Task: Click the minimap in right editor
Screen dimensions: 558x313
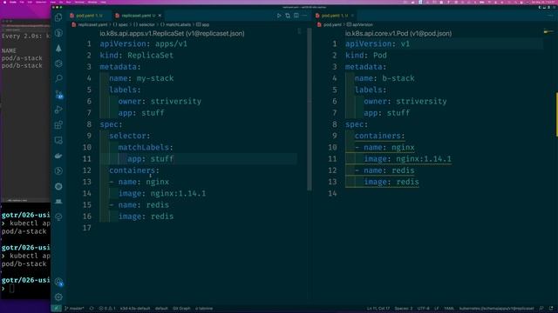Action: click(548, 32)
